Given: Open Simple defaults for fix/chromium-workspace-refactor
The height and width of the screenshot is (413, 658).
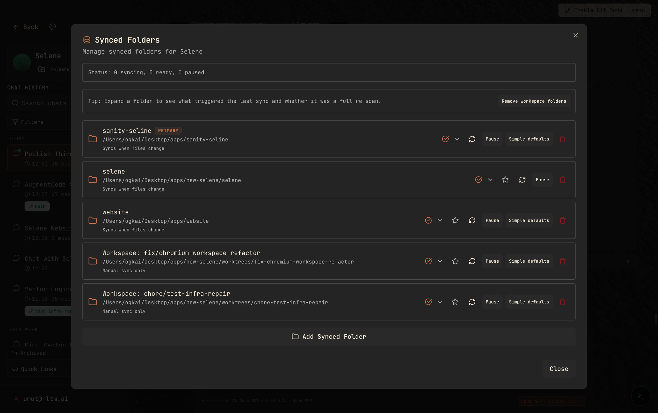Looking at the screenshot, I should click(x=529, y=261).
